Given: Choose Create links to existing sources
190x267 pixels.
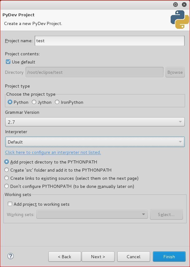Looking at the screenshot, I should coord(7,178).
